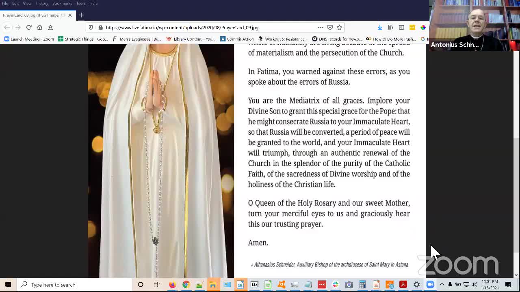Image resolution: width=520 pixels, height=292 pixels.
Task: Open the Men's Eyeglasses bookmark
Action: [x=137, y=39]
